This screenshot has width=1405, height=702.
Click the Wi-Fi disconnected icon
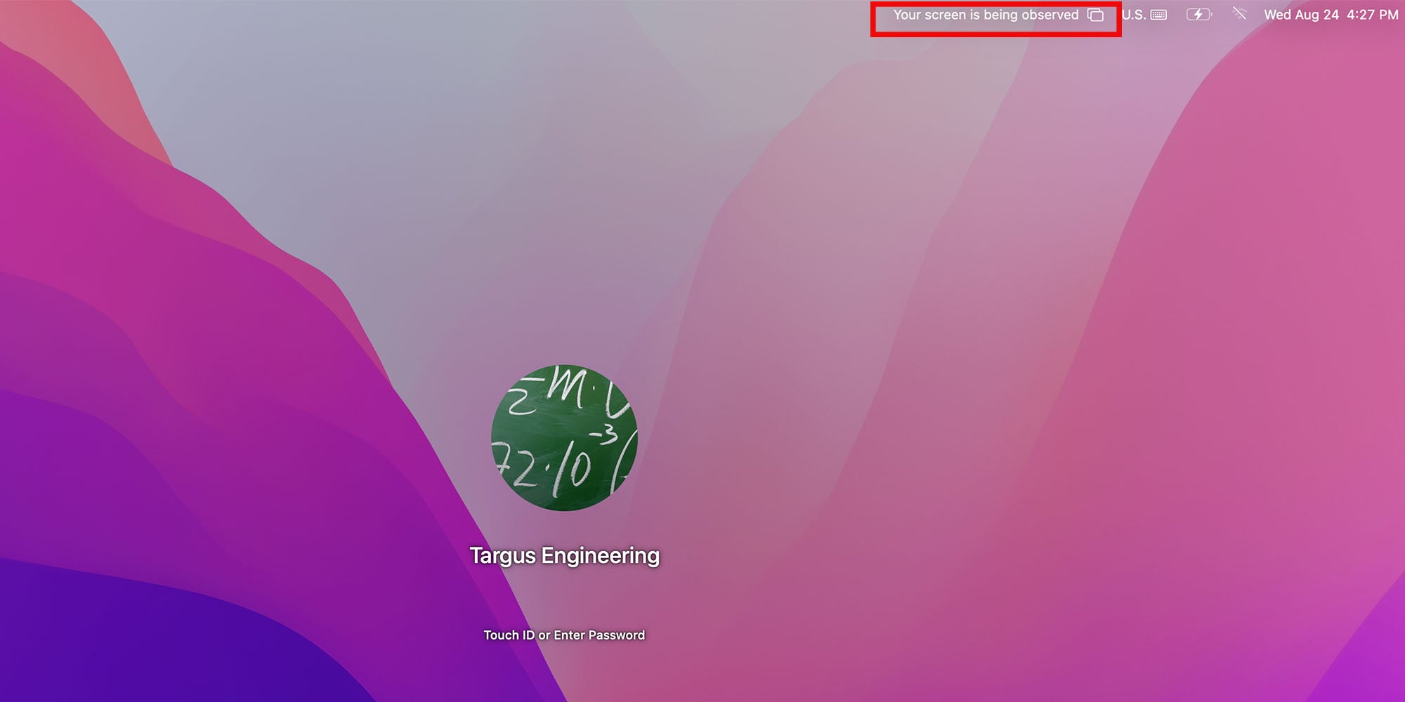tap(1239, 14)
